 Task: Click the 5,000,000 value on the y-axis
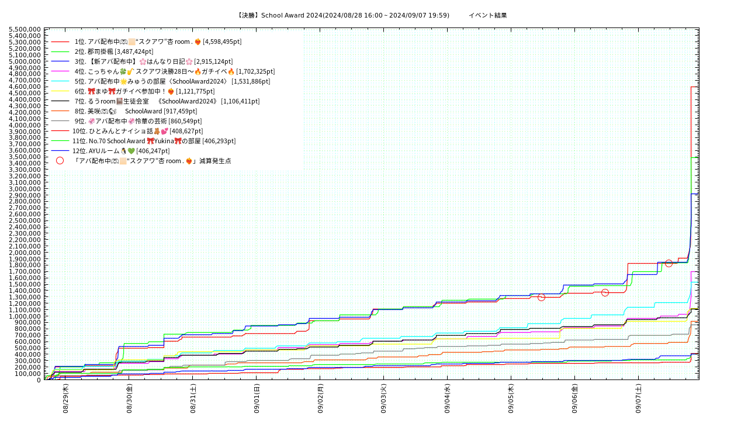coord(26,61)
